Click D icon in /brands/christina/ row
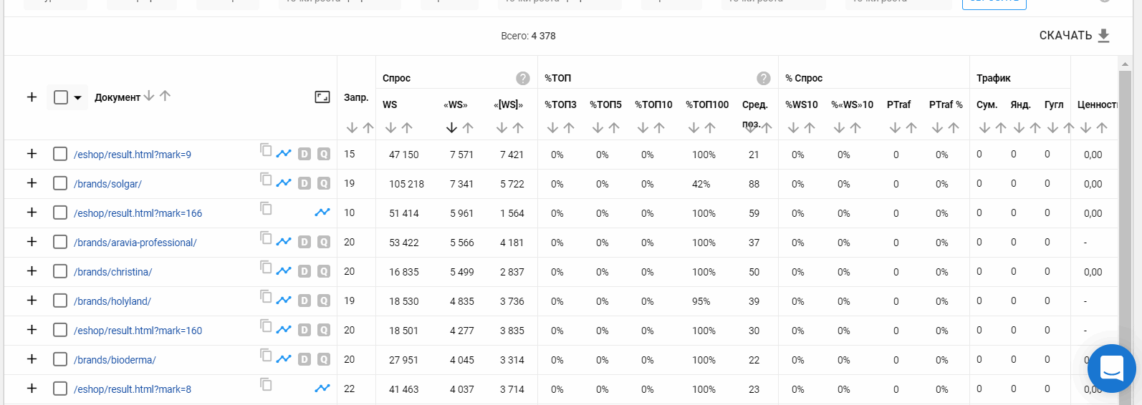 [304, 271]
